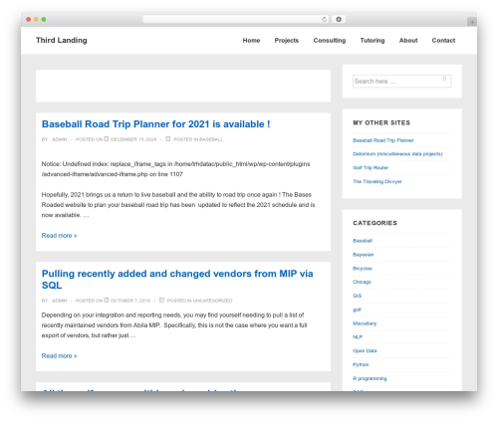This screenshot has height=421, width=498.
Task: Click the calendar icon beside December 15, 2020
Action: 107,139
